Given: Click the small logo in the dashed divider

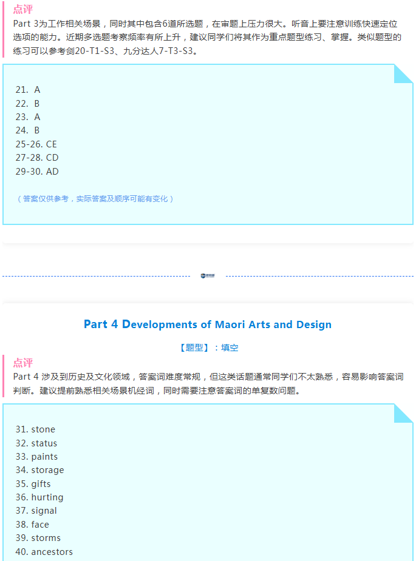Looking at the screenshot, I should (x=207, y=276).
